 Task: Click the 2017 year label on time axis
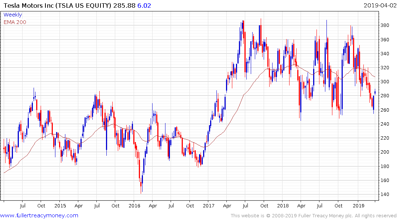[208, 206]
